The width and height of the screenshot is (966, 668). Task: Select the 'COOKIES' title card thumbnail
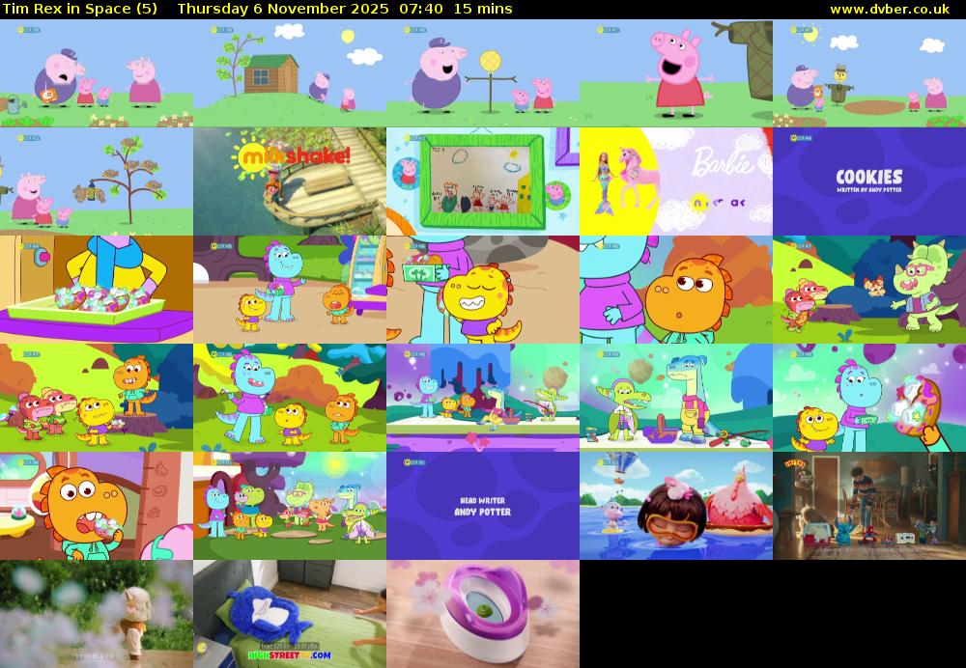tap(869, 181)
